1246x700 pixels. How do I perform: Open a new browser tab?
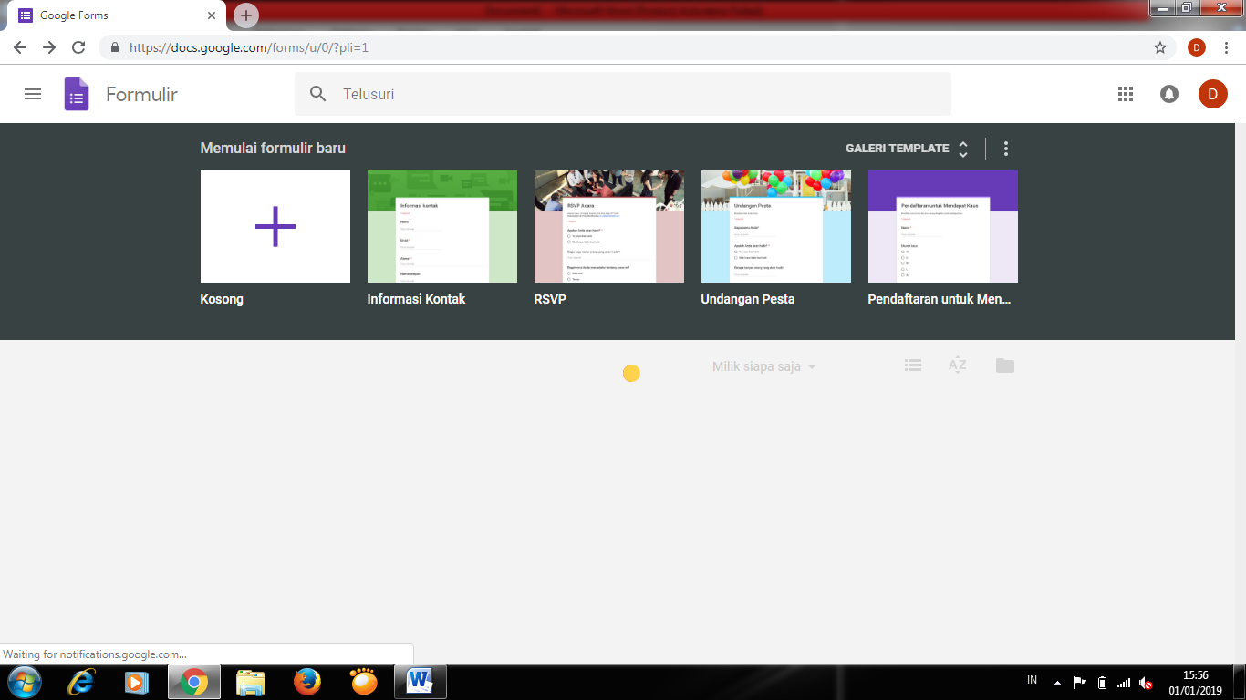[245, 15]
